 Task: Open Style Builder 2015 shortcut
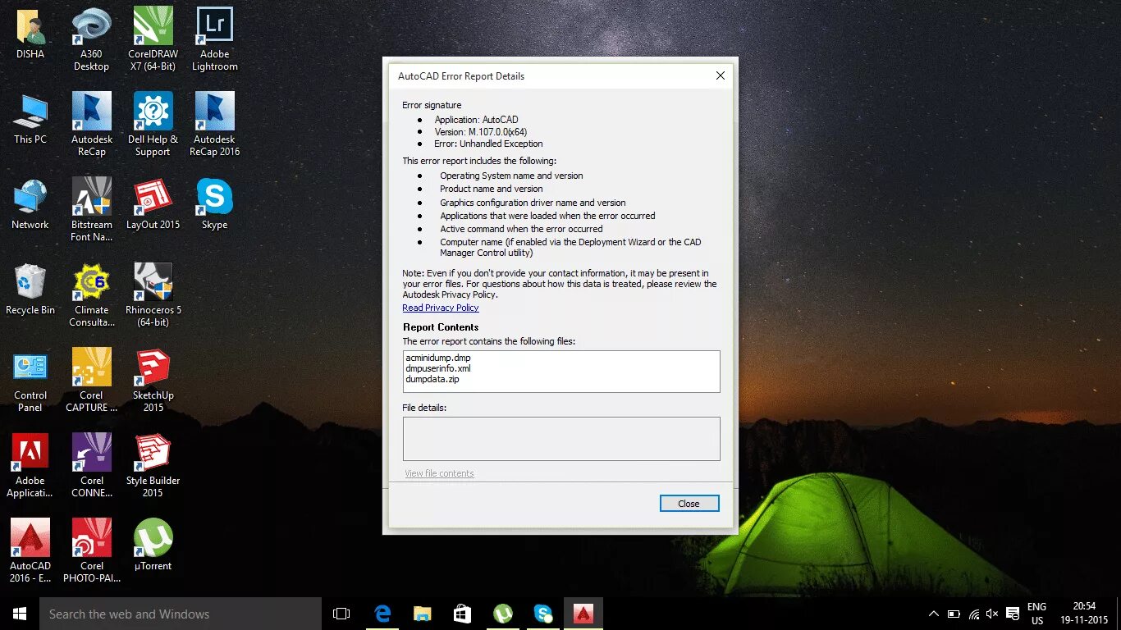coord(153,465)
